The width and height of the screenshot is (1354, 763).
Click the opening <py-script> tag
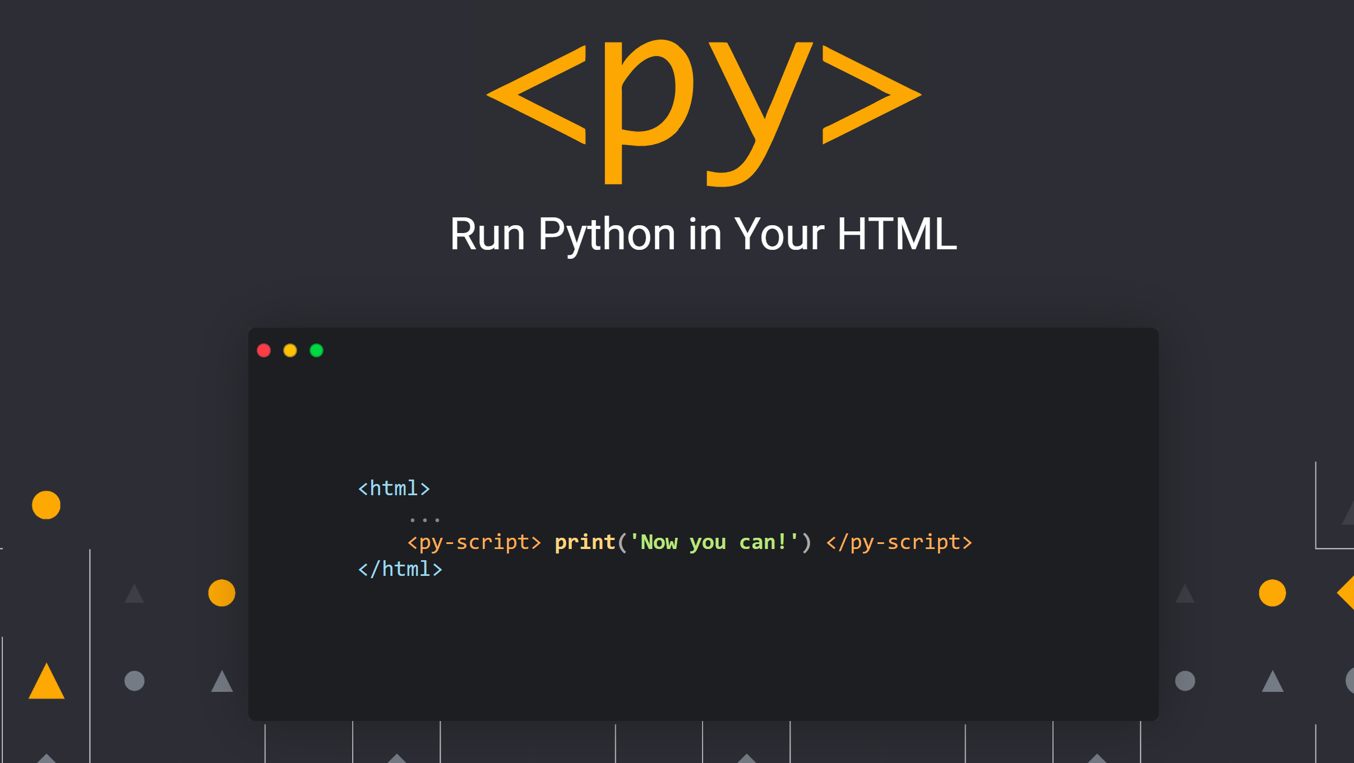point(474,542)
